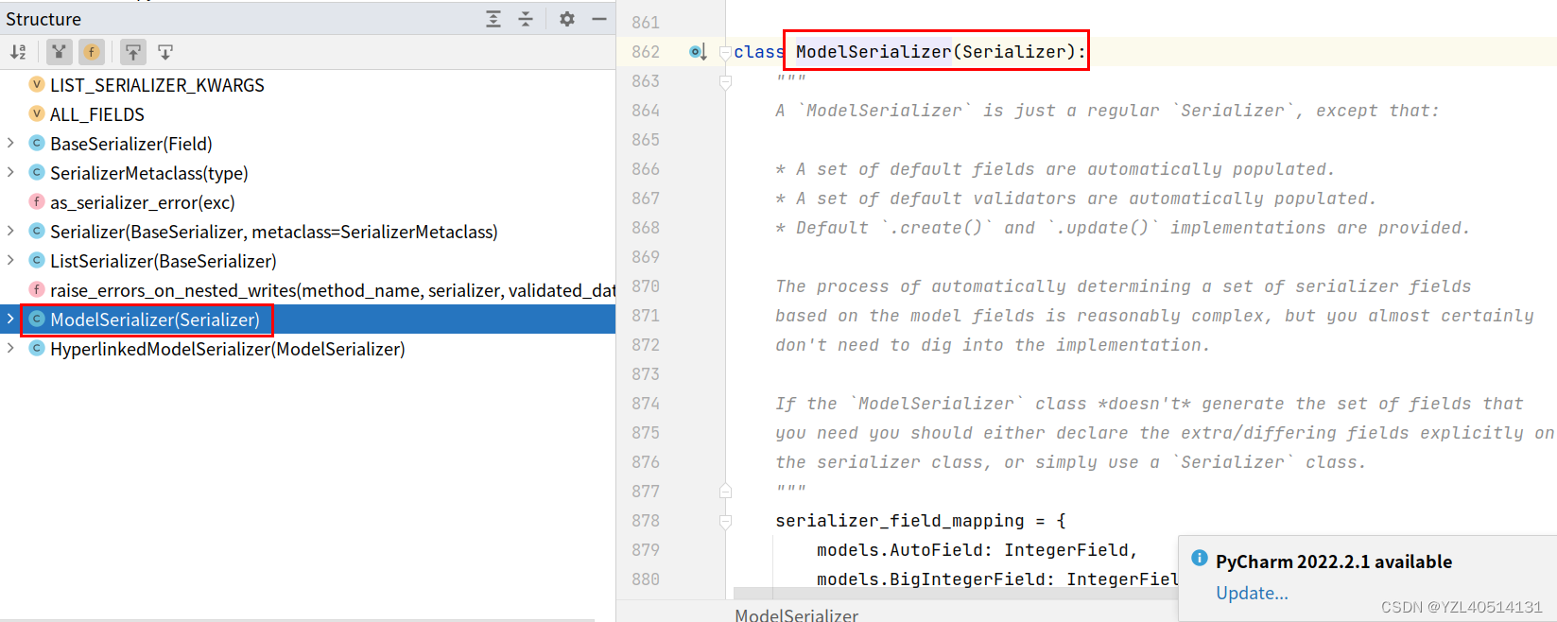Select raise_errors_on_nested_writes function row
Screen dimensions: 1557x622
coord(307,290)
